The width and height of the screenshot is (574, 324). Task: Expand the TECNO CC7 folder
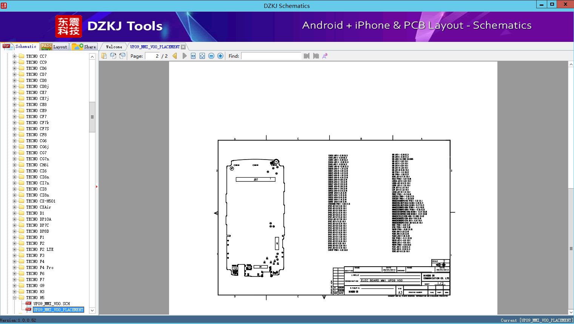point(14,56)
